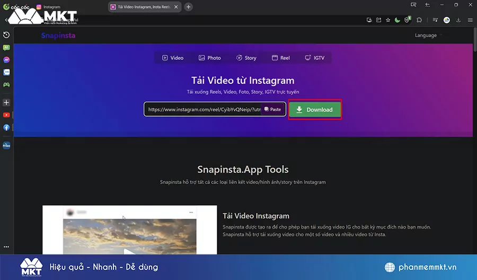Click the back-arrow list icon in title bar

coord(428,5)
